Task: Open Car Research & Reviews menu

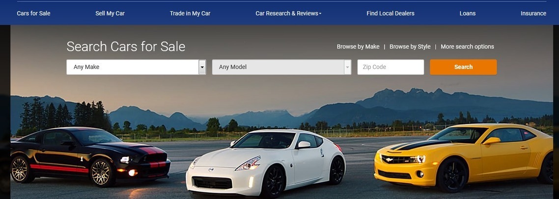Action: pyautogui.click(x=286, y=13)
